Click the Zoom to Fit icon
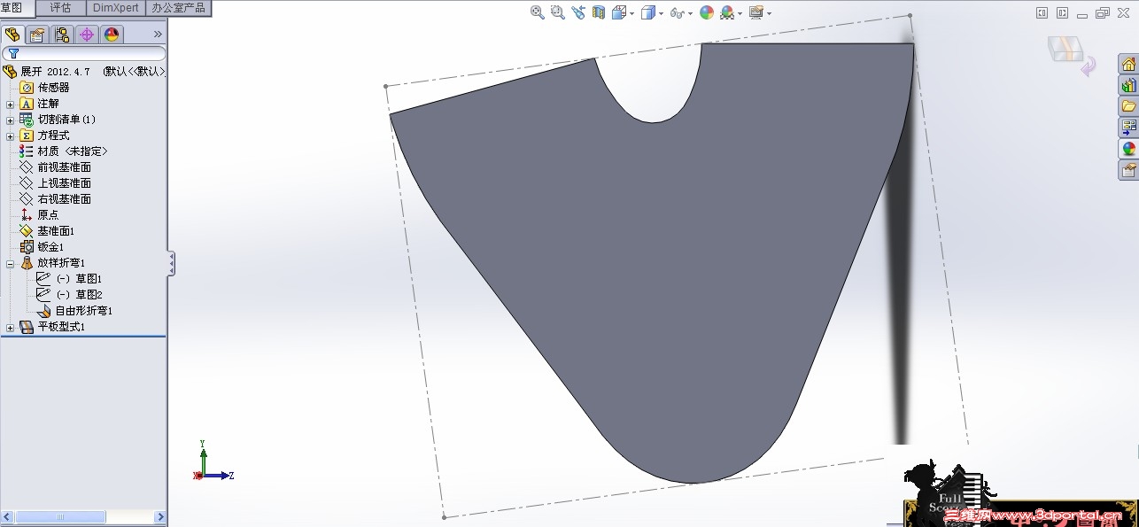The width and height of the screenshot is (1139, 527). click(x=537, y=12)
